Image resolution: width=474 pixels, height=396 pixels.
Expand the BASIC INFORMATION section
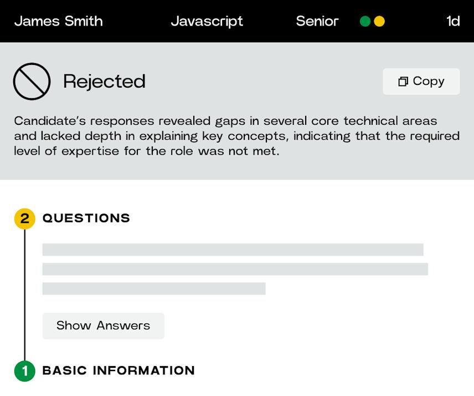click(118, 370)
